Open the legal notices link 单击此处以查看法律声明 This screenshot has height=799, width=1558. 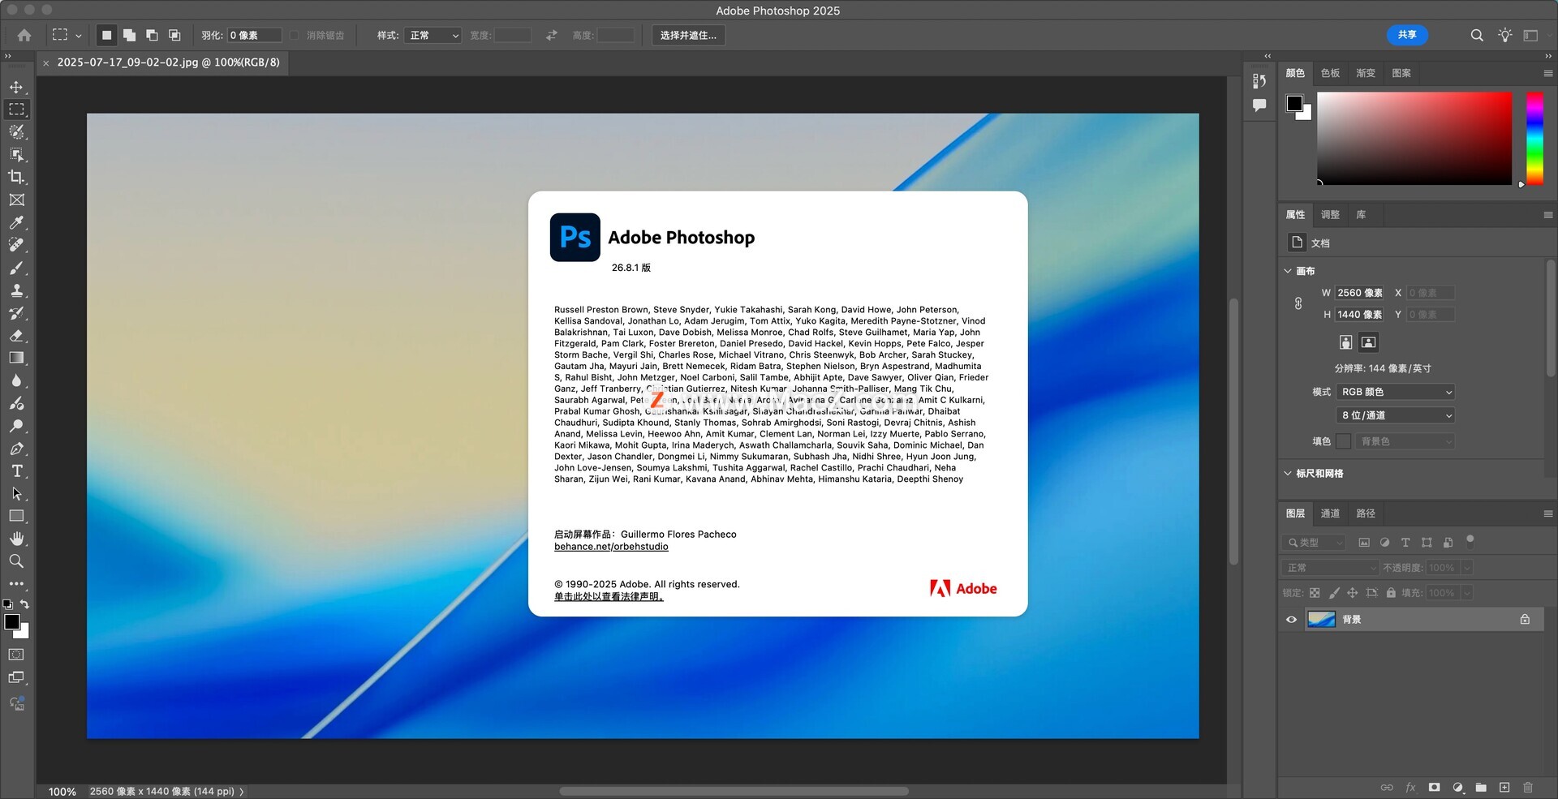pos(609,597)
